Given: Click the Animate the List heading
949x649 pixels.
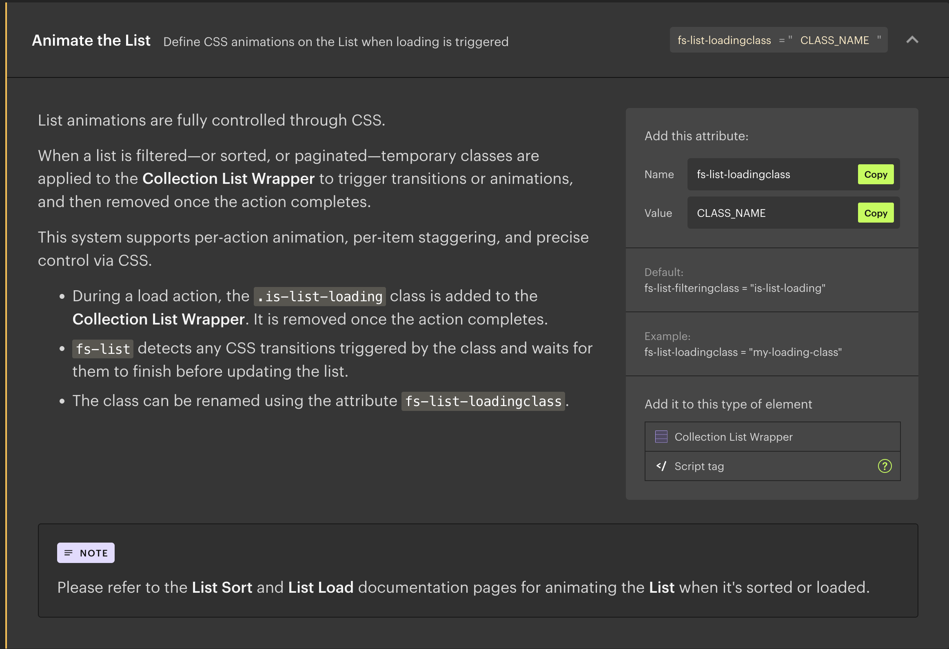Looking at the screenshot, I should tap(91, 40).
